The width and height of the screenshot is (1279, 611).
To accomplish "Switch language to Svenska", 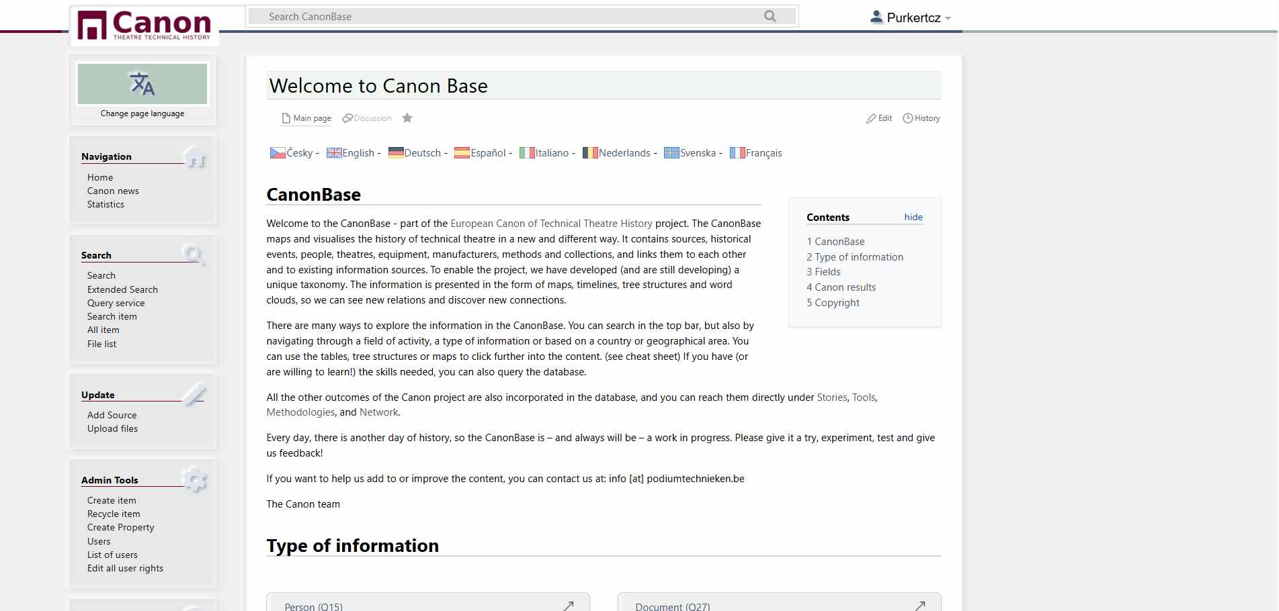I will [698, 153].
